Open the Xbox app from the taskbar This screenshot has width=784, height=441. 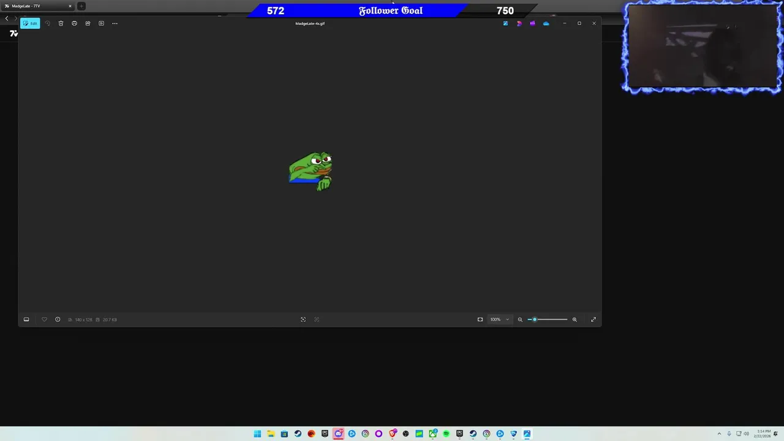pyautogui.click(x=432, y=434)
